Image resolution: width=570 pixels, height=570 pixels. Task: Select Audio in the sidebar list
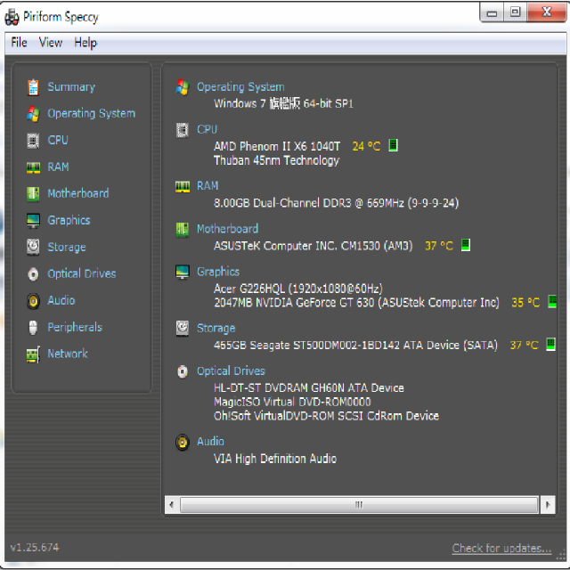tap(61, 301)
